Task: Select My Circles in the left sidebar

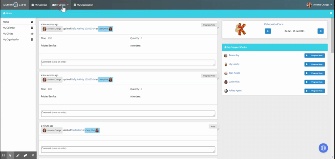Action: pyautogui.click(x=18, y=34)
